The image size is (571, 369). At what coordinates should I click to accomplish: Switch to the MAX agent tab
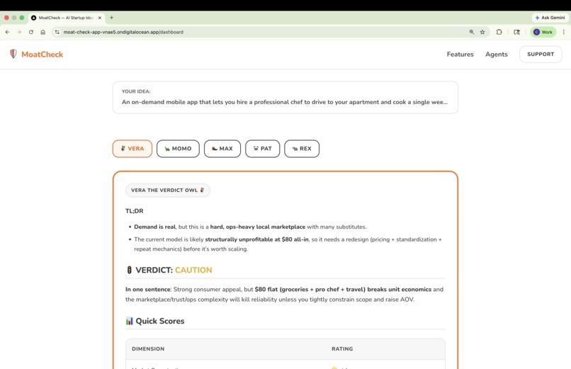[222, 149]
